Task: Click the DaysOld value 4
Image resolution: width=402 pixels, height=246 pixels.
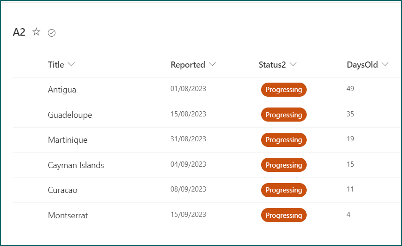Action: [348, 215]
